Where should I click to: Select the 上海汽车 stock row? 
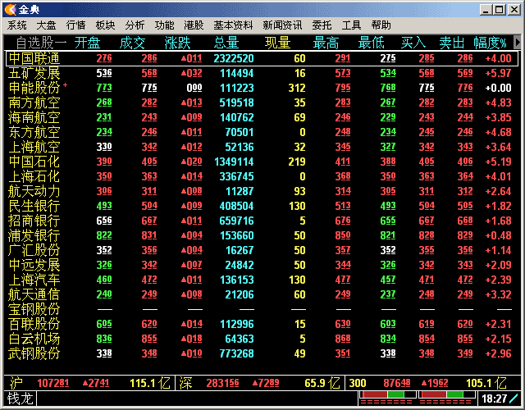click(262, 280)
